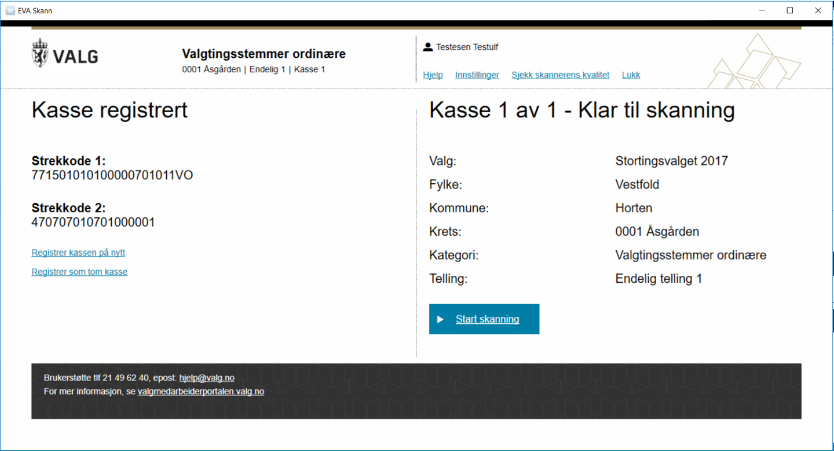
Task: Click the EVA Skann app icon in title bar
Action: (x=10, y=10)
